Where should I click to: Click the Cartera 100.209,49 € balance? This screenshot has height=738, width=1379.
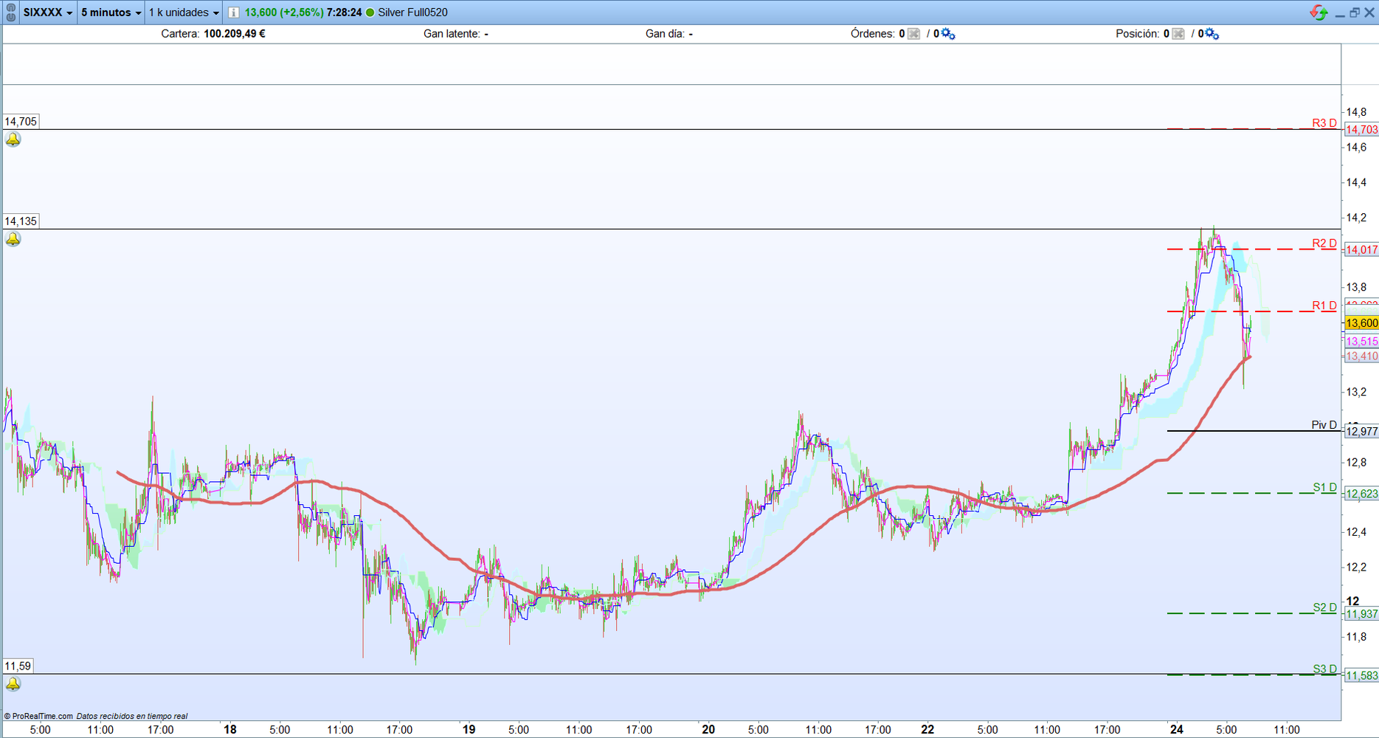[213, 34]
